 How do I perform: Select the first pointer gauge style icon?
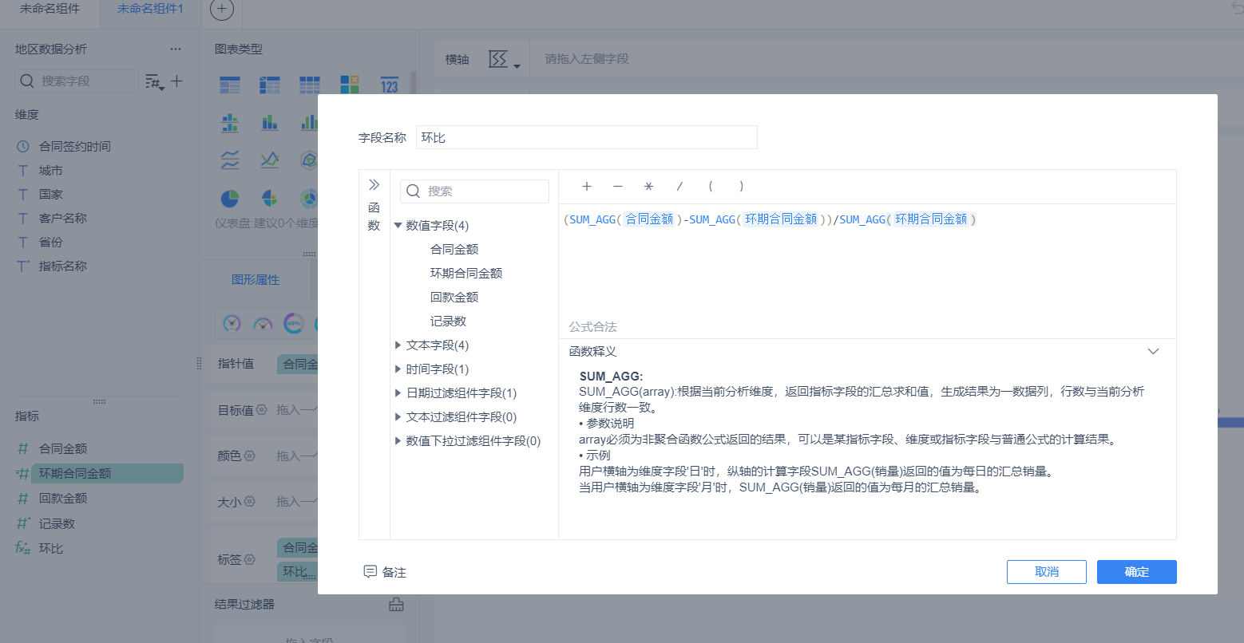(x=232, y=324)
